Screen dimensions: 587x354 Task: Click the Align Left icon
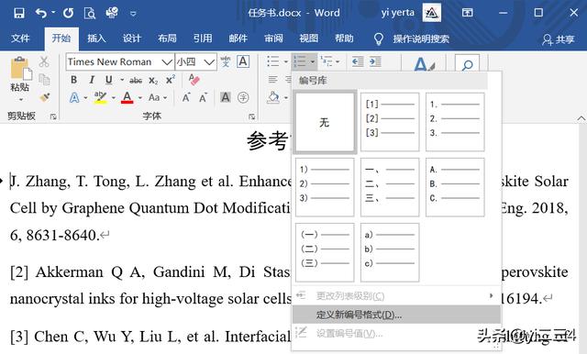point(273,80)
